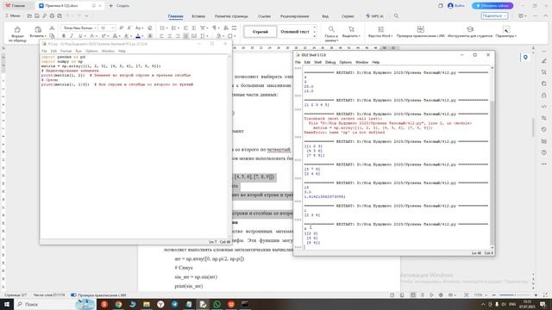Click the location pin sidebar icon
552x310 pixels.
[525, 58]
